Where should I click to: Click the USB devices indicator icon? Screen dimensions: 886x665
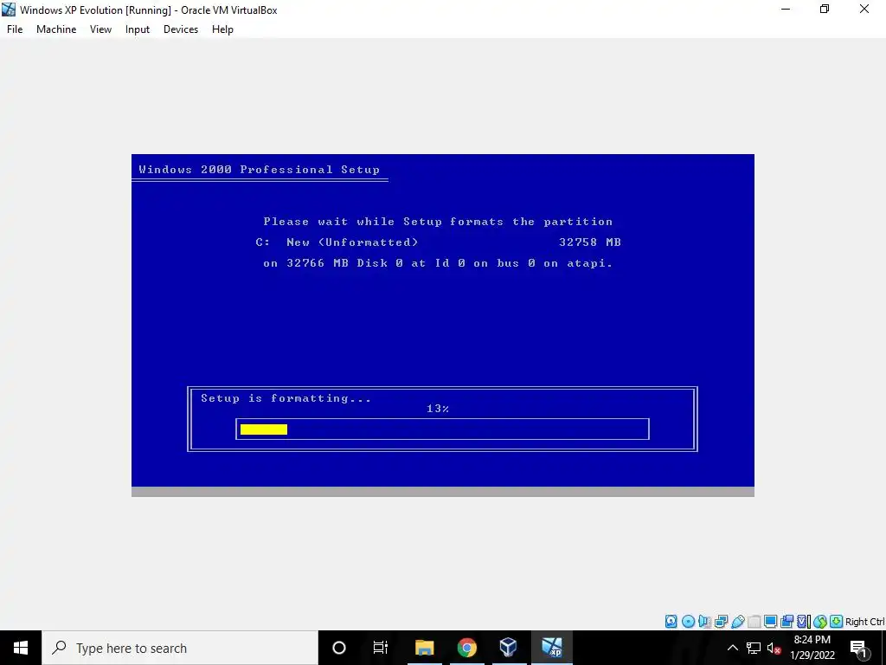click(x=738, y=622)
